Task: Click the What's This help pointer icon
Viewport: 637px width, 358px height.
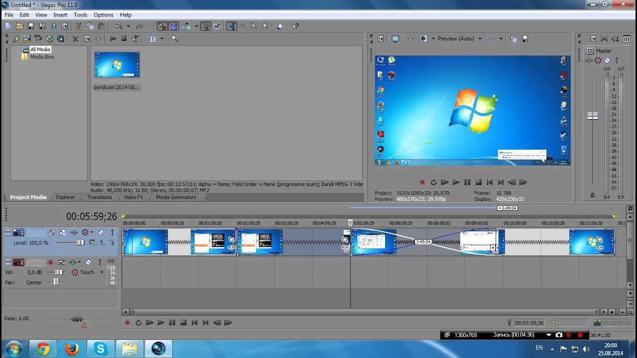Action: (x=296, y=26)
